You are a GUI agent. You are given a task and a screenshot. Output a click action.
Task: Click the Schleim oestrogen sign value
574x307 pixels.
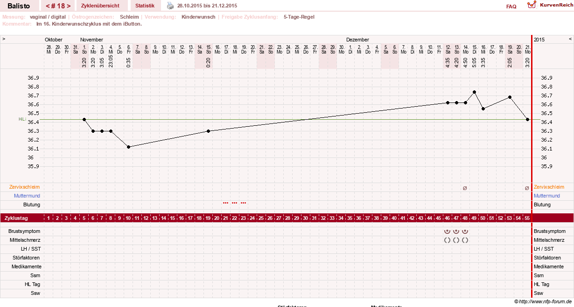point(129,17)
